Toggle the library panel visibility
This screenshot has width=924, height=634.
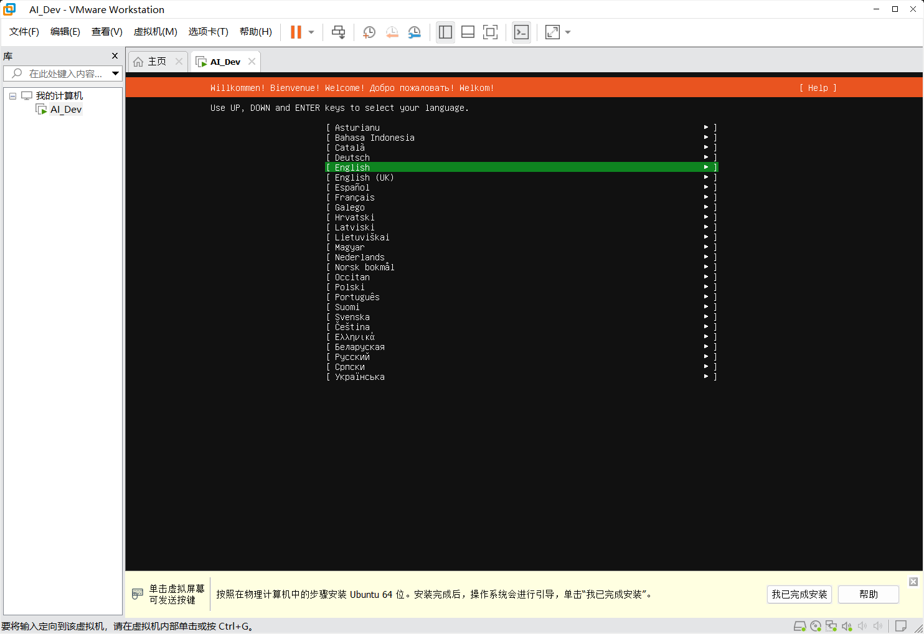pos(445,32)
